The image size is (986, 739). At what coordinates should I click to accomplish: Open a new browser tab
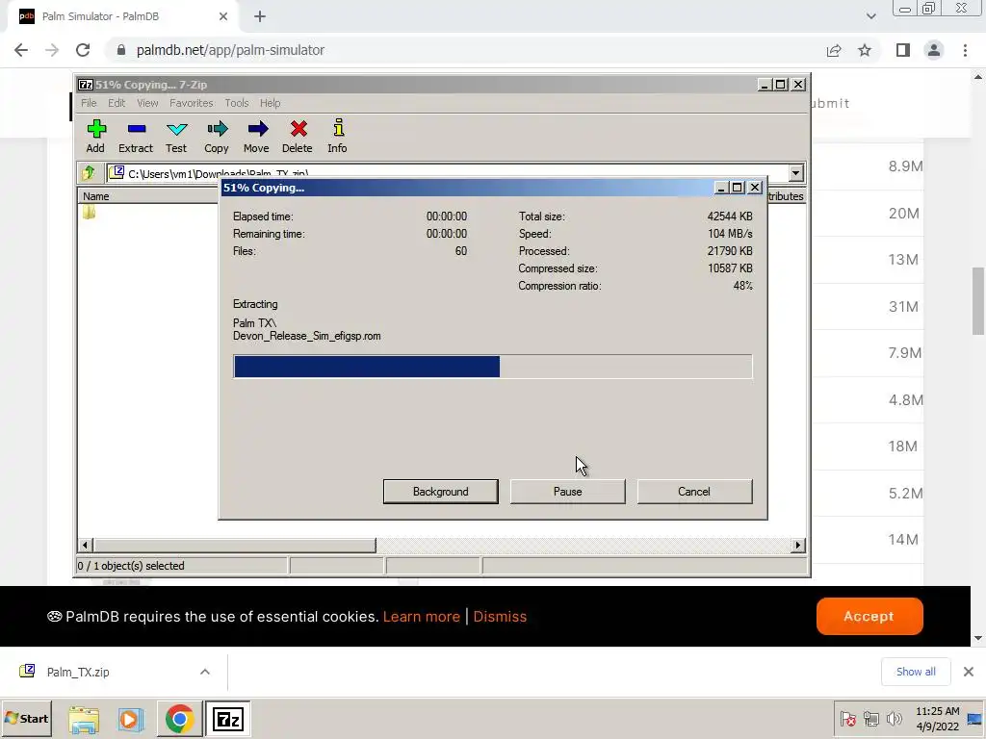pyautogui.click(x=260, y=16)
